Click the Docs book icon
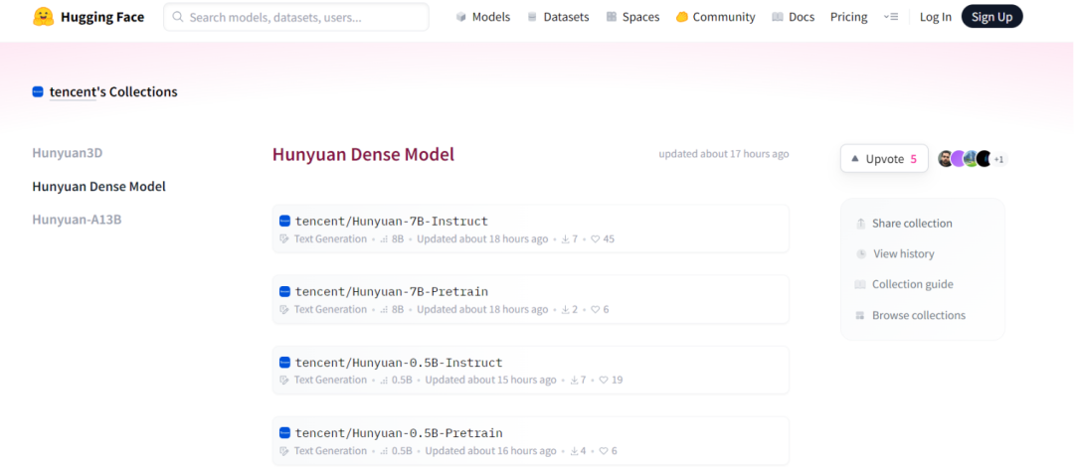 (778, 17)
